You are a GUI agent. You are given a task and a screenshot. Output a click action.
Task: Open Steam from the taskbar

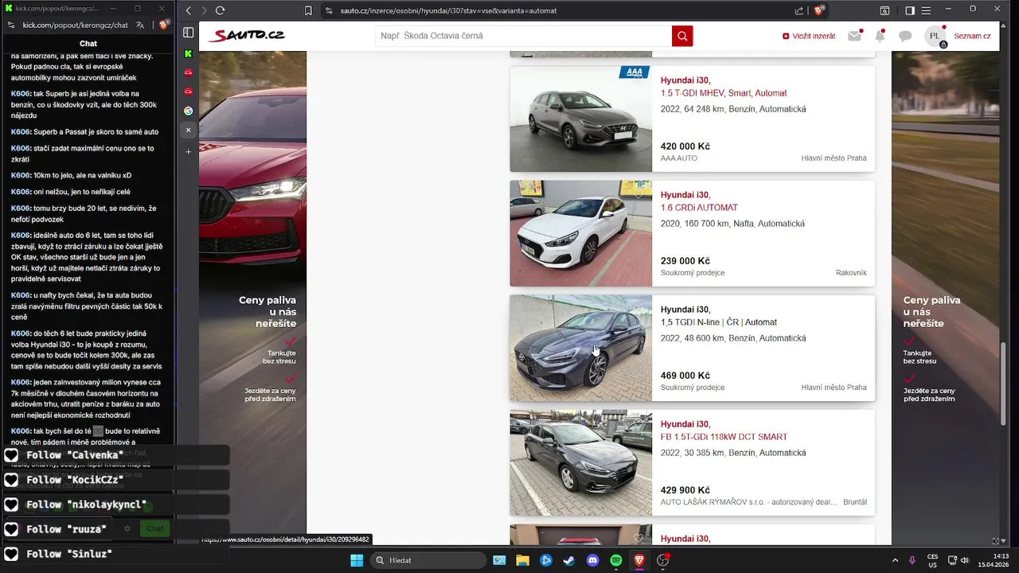[568, 560]
